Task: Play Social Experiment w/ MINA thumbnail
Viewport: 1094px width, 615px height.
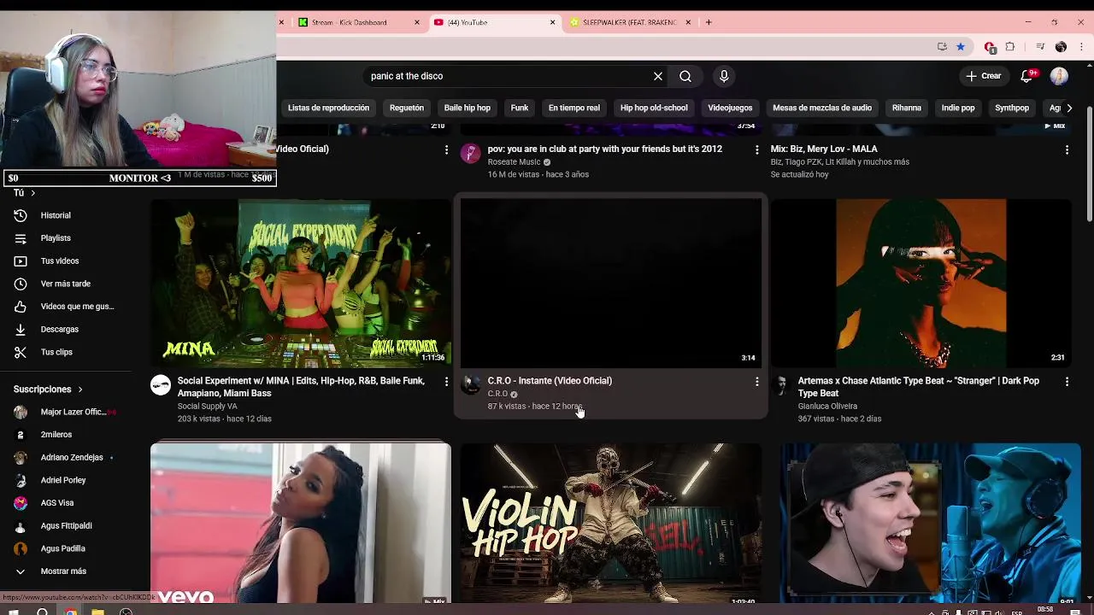Action: (x=301, y=284)
